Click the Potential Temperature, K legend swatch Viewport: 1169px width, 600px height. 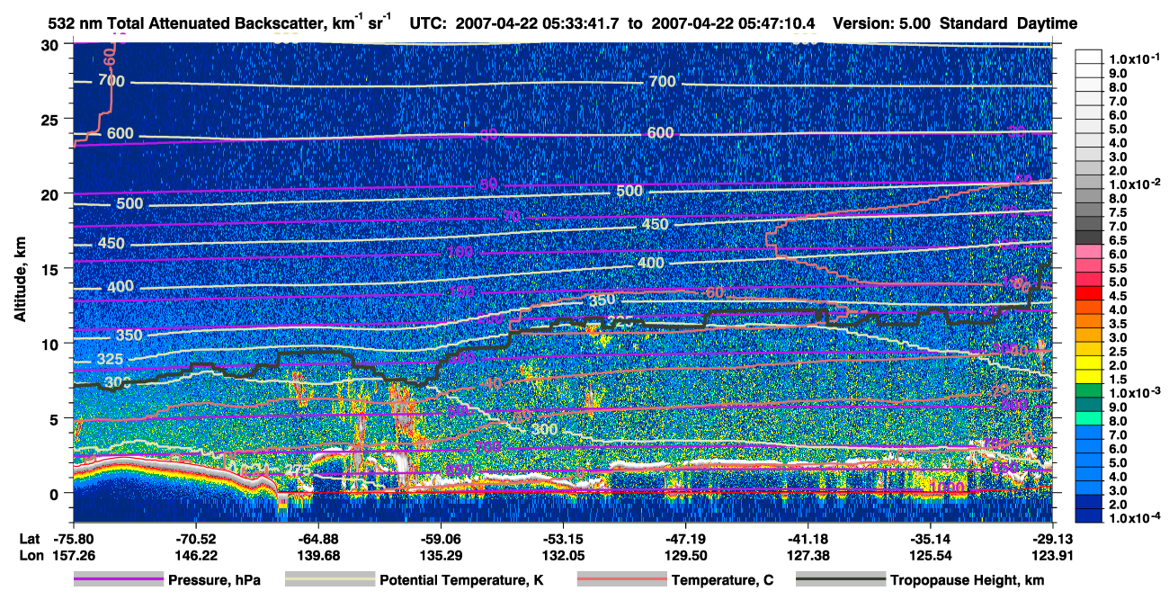[x=330, y=580]
